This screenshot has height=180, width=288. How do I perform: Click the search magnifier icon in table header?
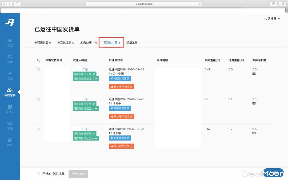[38, 60]
